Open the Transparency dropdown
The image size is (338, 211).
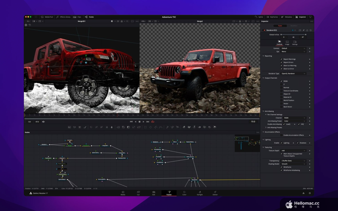pos(293,161)
